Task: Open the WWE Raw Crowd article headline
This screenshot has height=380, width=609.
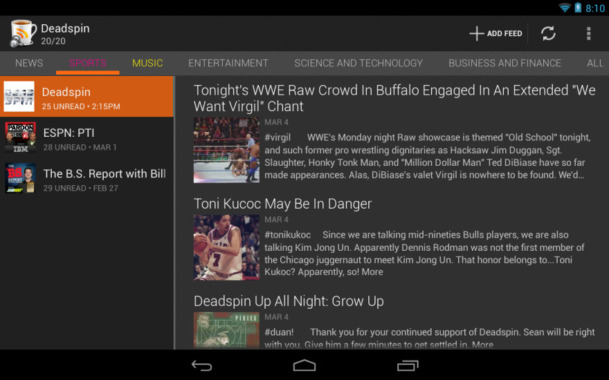Action: (394, 98)
